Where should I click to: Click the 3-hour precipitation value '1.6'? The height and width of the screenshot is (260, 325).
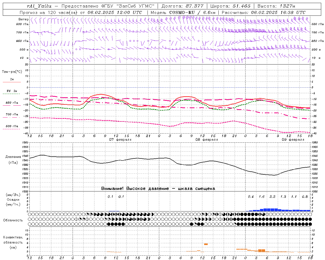point(262,197)
